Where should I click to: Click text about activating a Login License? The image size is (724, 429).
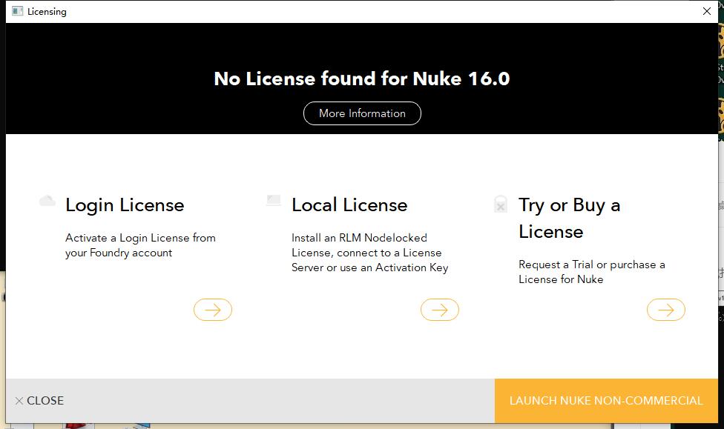point(139,245)
